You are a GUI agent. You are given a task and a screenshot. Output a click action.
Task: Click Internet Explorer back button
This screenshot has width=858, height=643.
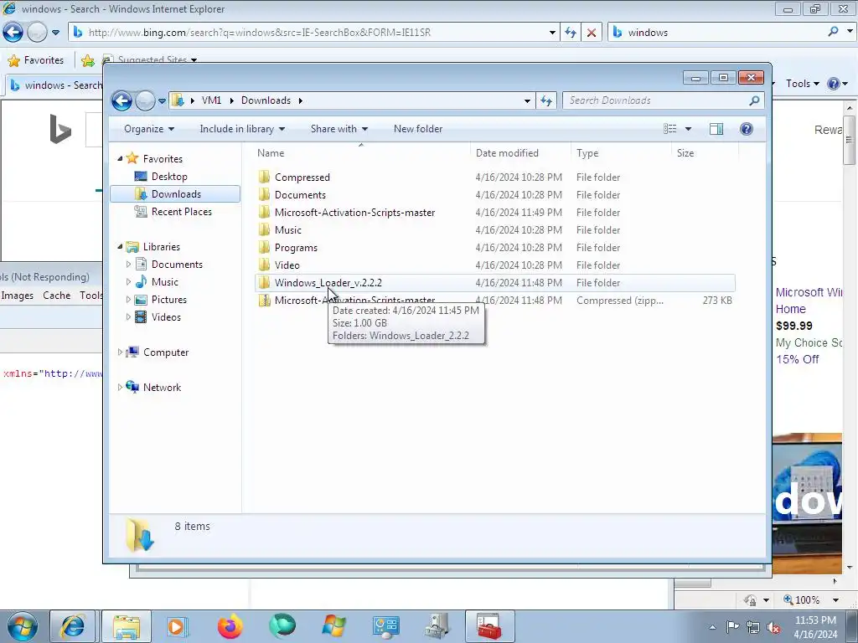(13, 33)
